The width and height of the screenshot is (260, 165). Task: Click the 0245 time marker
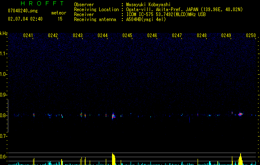127,35
